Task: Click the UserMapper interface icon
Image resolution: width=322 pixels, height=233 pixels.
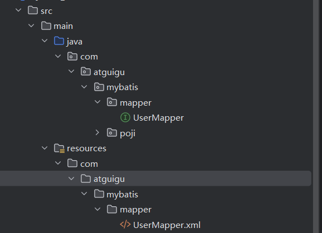Action: pyautogui.click(x=125, y=118)
